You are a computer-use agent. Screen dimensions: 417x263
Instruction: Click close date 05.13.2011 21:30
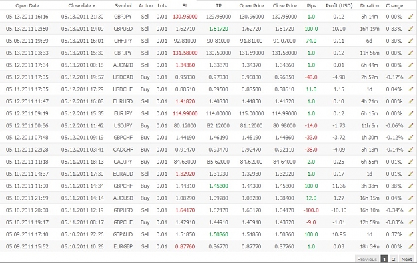pos(83,17)
